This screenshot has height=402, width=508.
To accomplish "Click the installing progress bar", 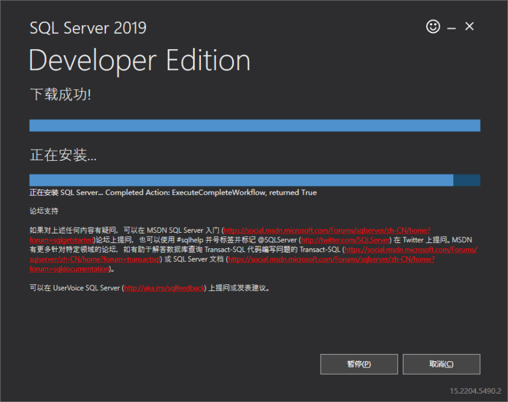I will 255,180.
